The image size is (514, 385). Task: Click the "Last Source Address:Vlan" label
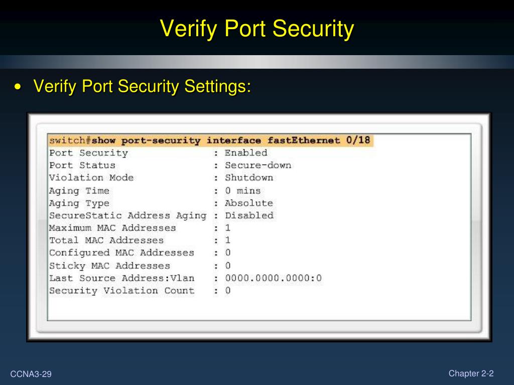pyautogui.click(x=121, y=278)
